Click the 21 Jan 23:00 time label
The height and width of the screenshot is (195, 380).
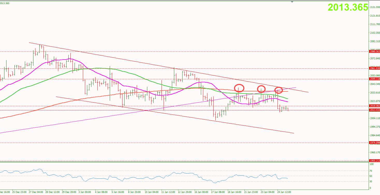click(x=251, y=192)
